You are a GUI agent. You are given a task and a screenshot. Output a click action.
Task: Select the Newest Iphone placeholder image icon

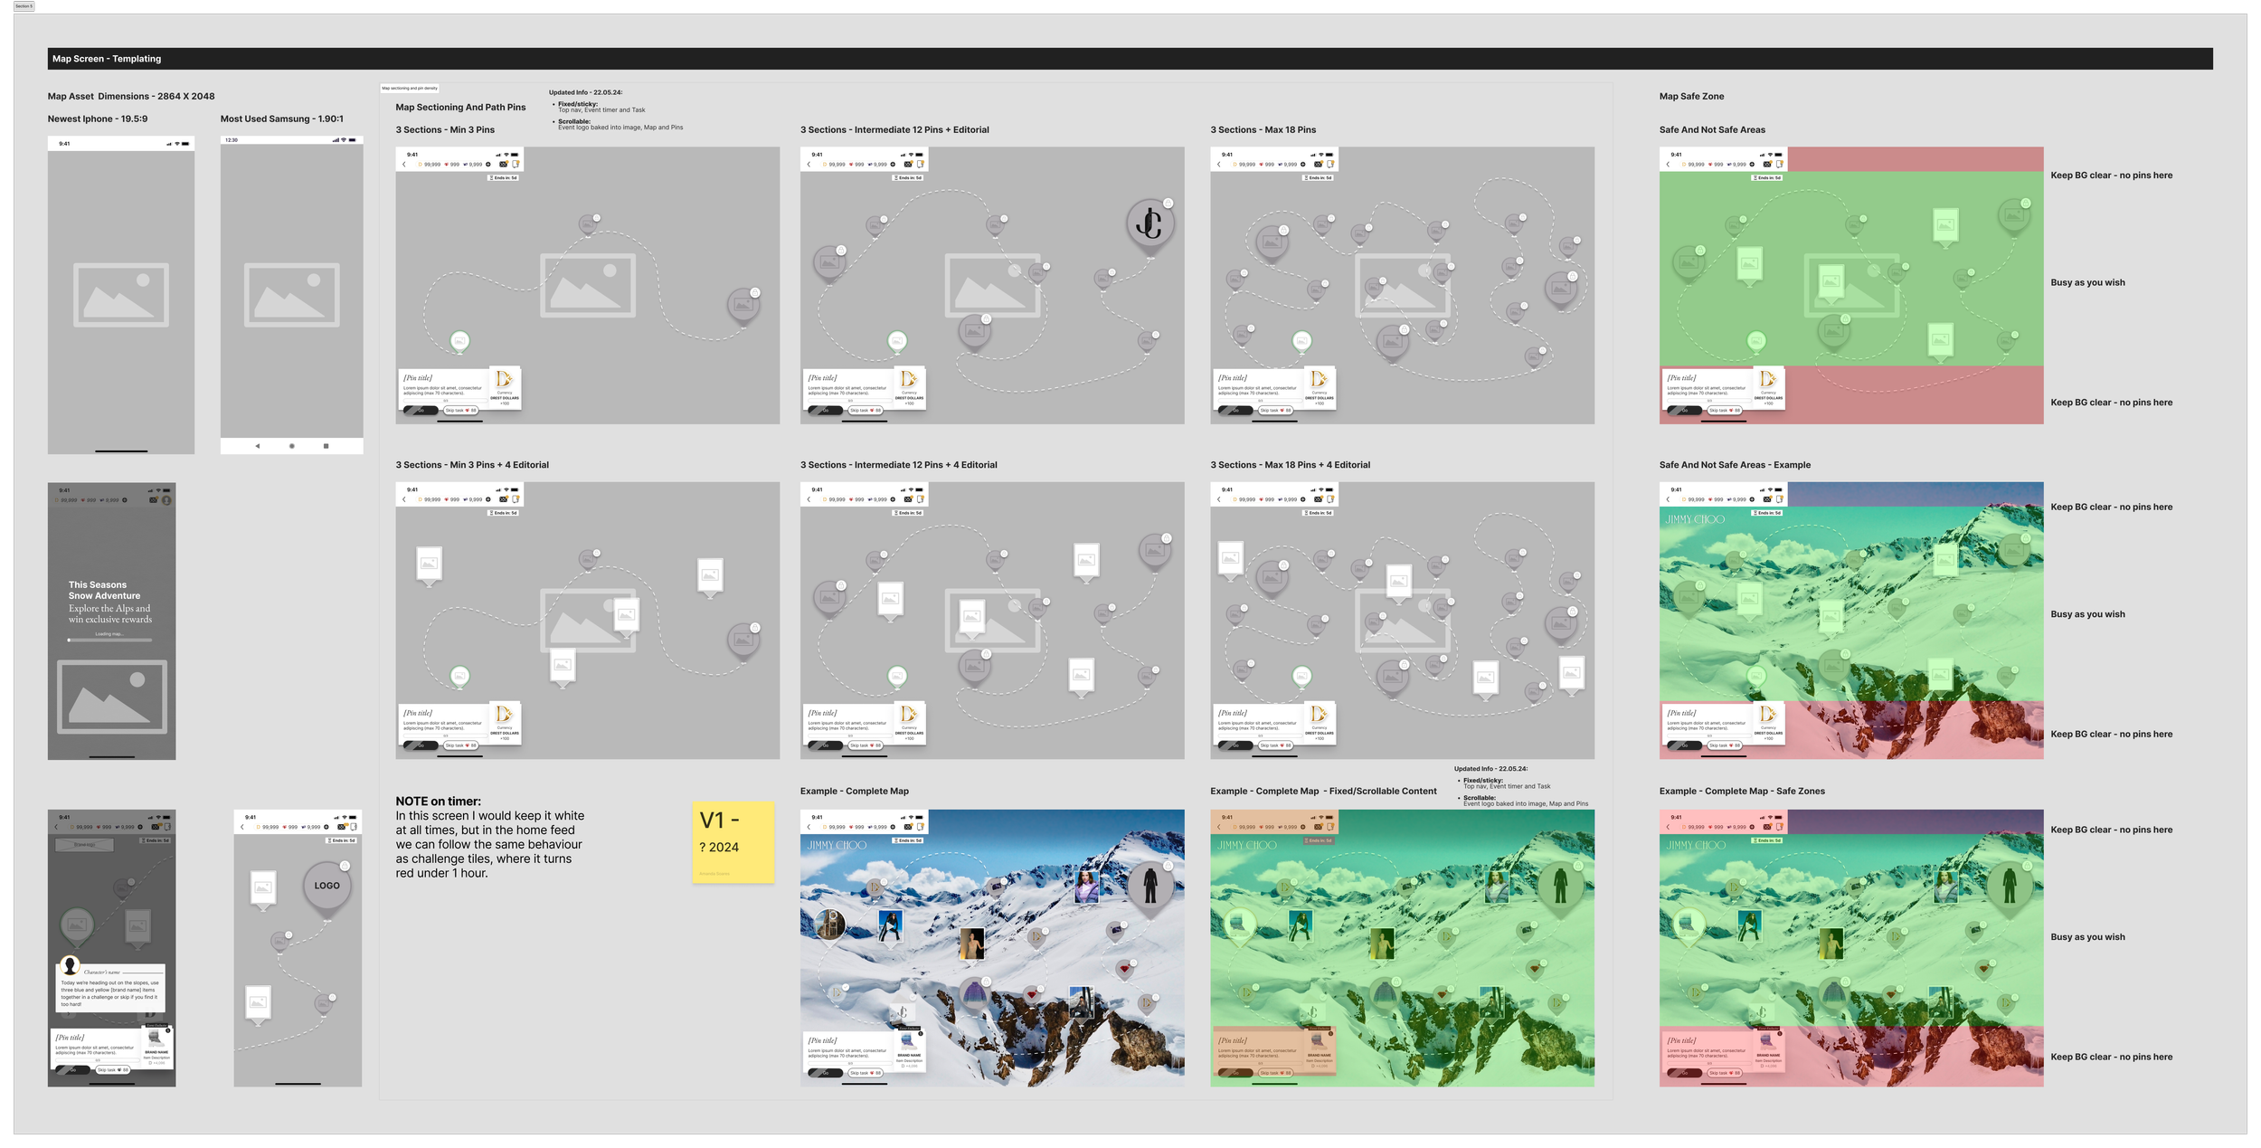coord(120,295)
